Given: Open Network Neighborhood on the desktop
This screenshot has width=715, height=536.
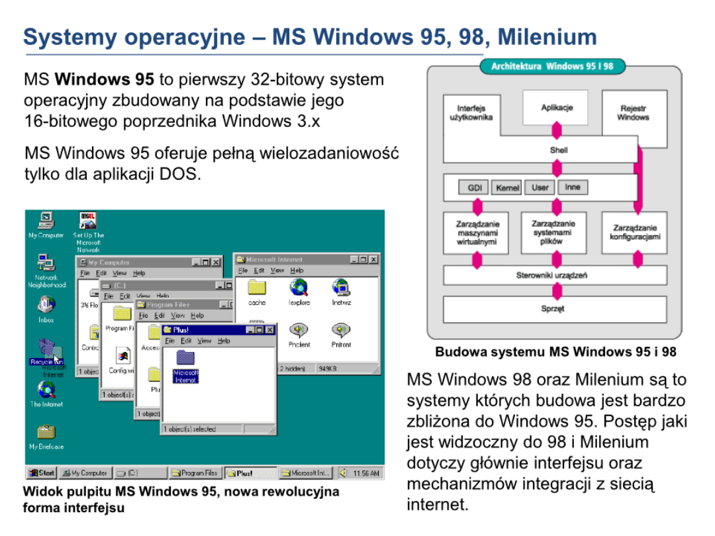Looking at the screenshot, I should pyautogui.click(x=46, y=263).
